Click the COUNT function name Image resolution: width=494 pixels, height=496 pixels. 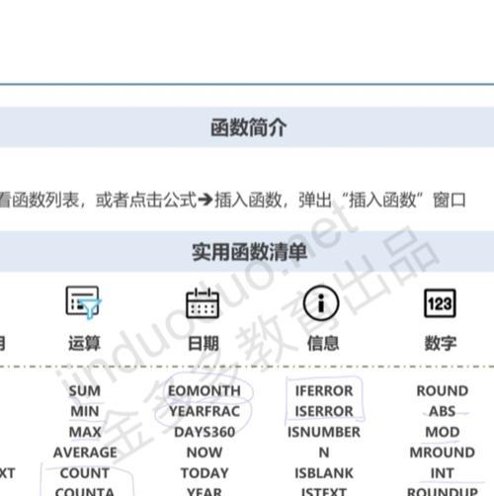[x=85, y=473]
